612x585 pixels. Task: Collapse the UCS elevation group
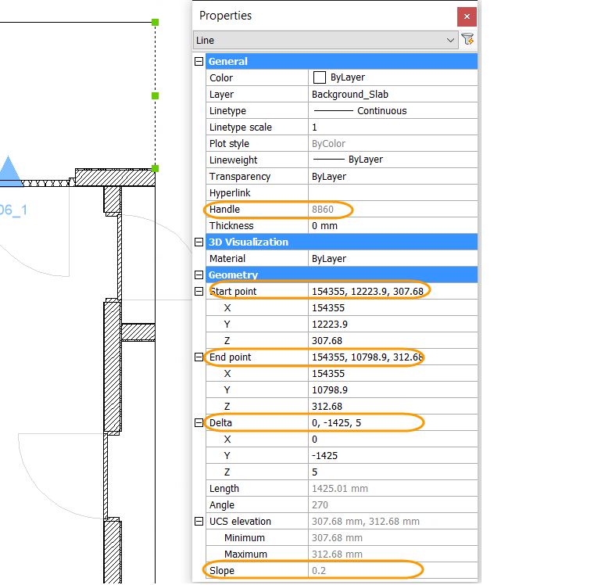199,522
